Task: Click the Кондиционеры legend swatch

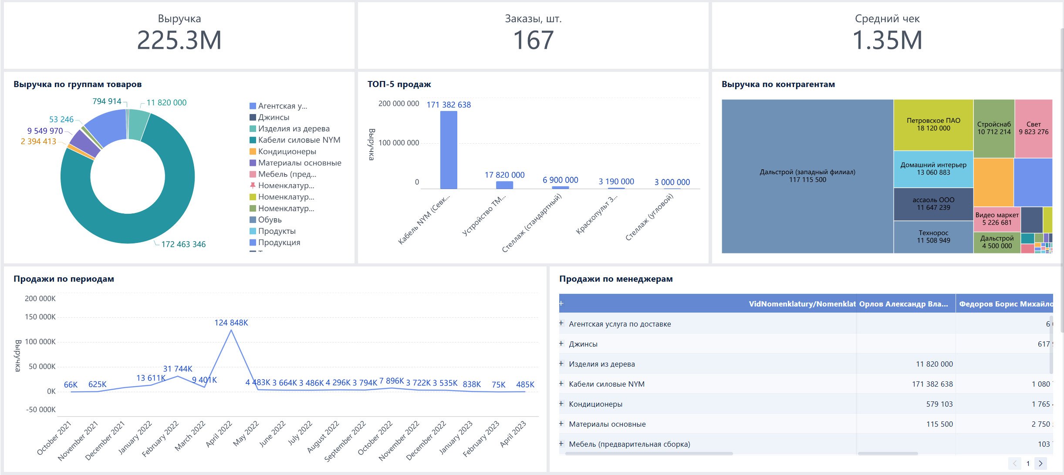Action: (253, 152)
